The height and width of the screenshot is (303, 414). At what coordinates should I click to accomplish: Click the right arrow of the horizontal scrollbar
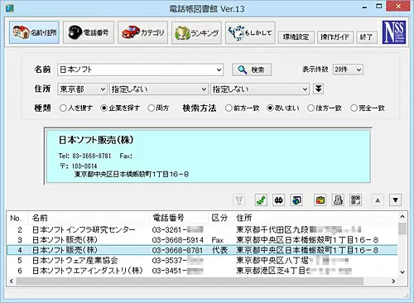pos(393,281)
